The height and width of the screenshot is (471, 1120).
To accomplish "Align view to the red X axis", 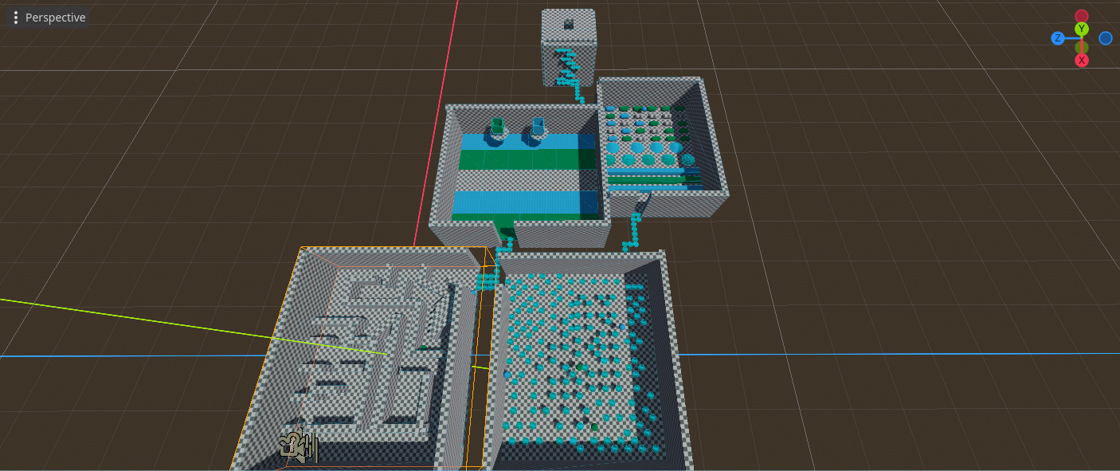I will coord(1082,61).
